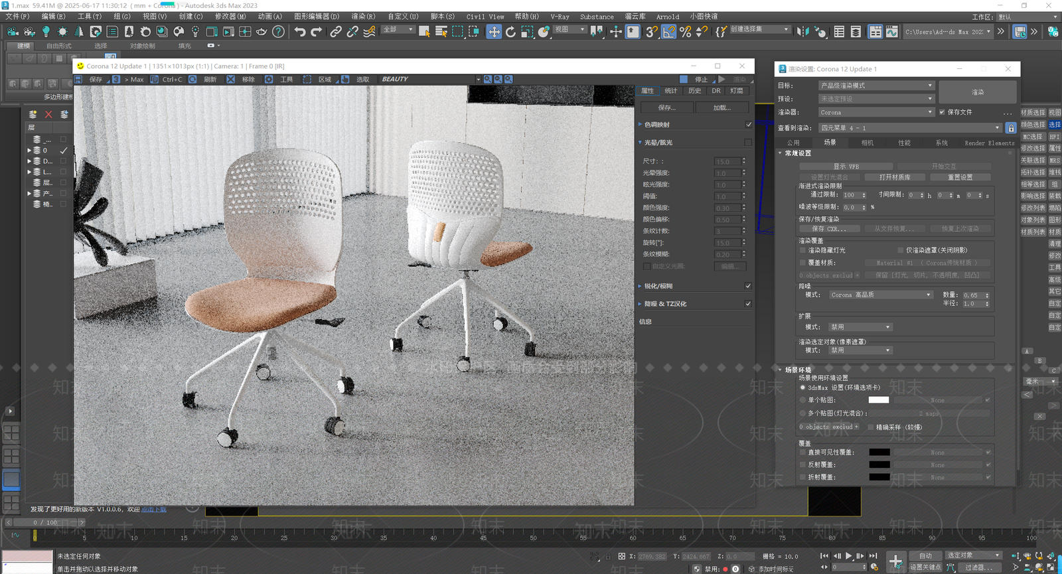Open the 扩展 模式 dropdown
The image size is (1062, 574).
[x=860, y=327]
